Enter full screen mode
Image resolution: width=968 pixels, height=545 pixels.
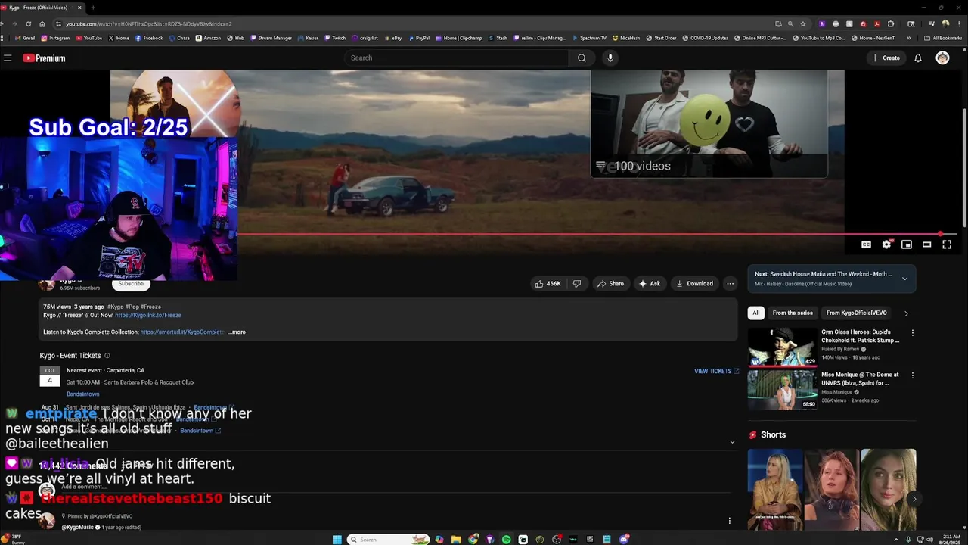point(947,244)
